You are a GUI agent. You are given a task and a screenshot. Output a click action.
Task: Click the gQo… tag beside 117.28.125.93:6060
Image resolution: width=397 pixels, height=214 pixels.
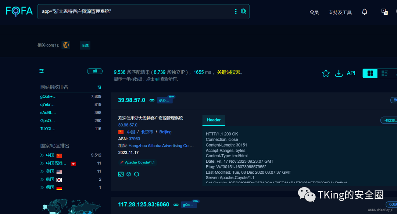click(x=188, y=205)
